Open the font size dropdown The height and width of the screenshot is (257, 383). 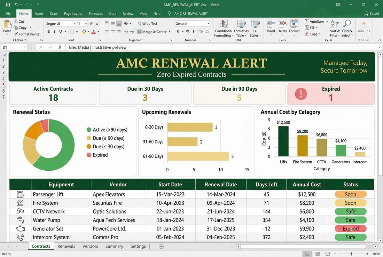[86, 24]
